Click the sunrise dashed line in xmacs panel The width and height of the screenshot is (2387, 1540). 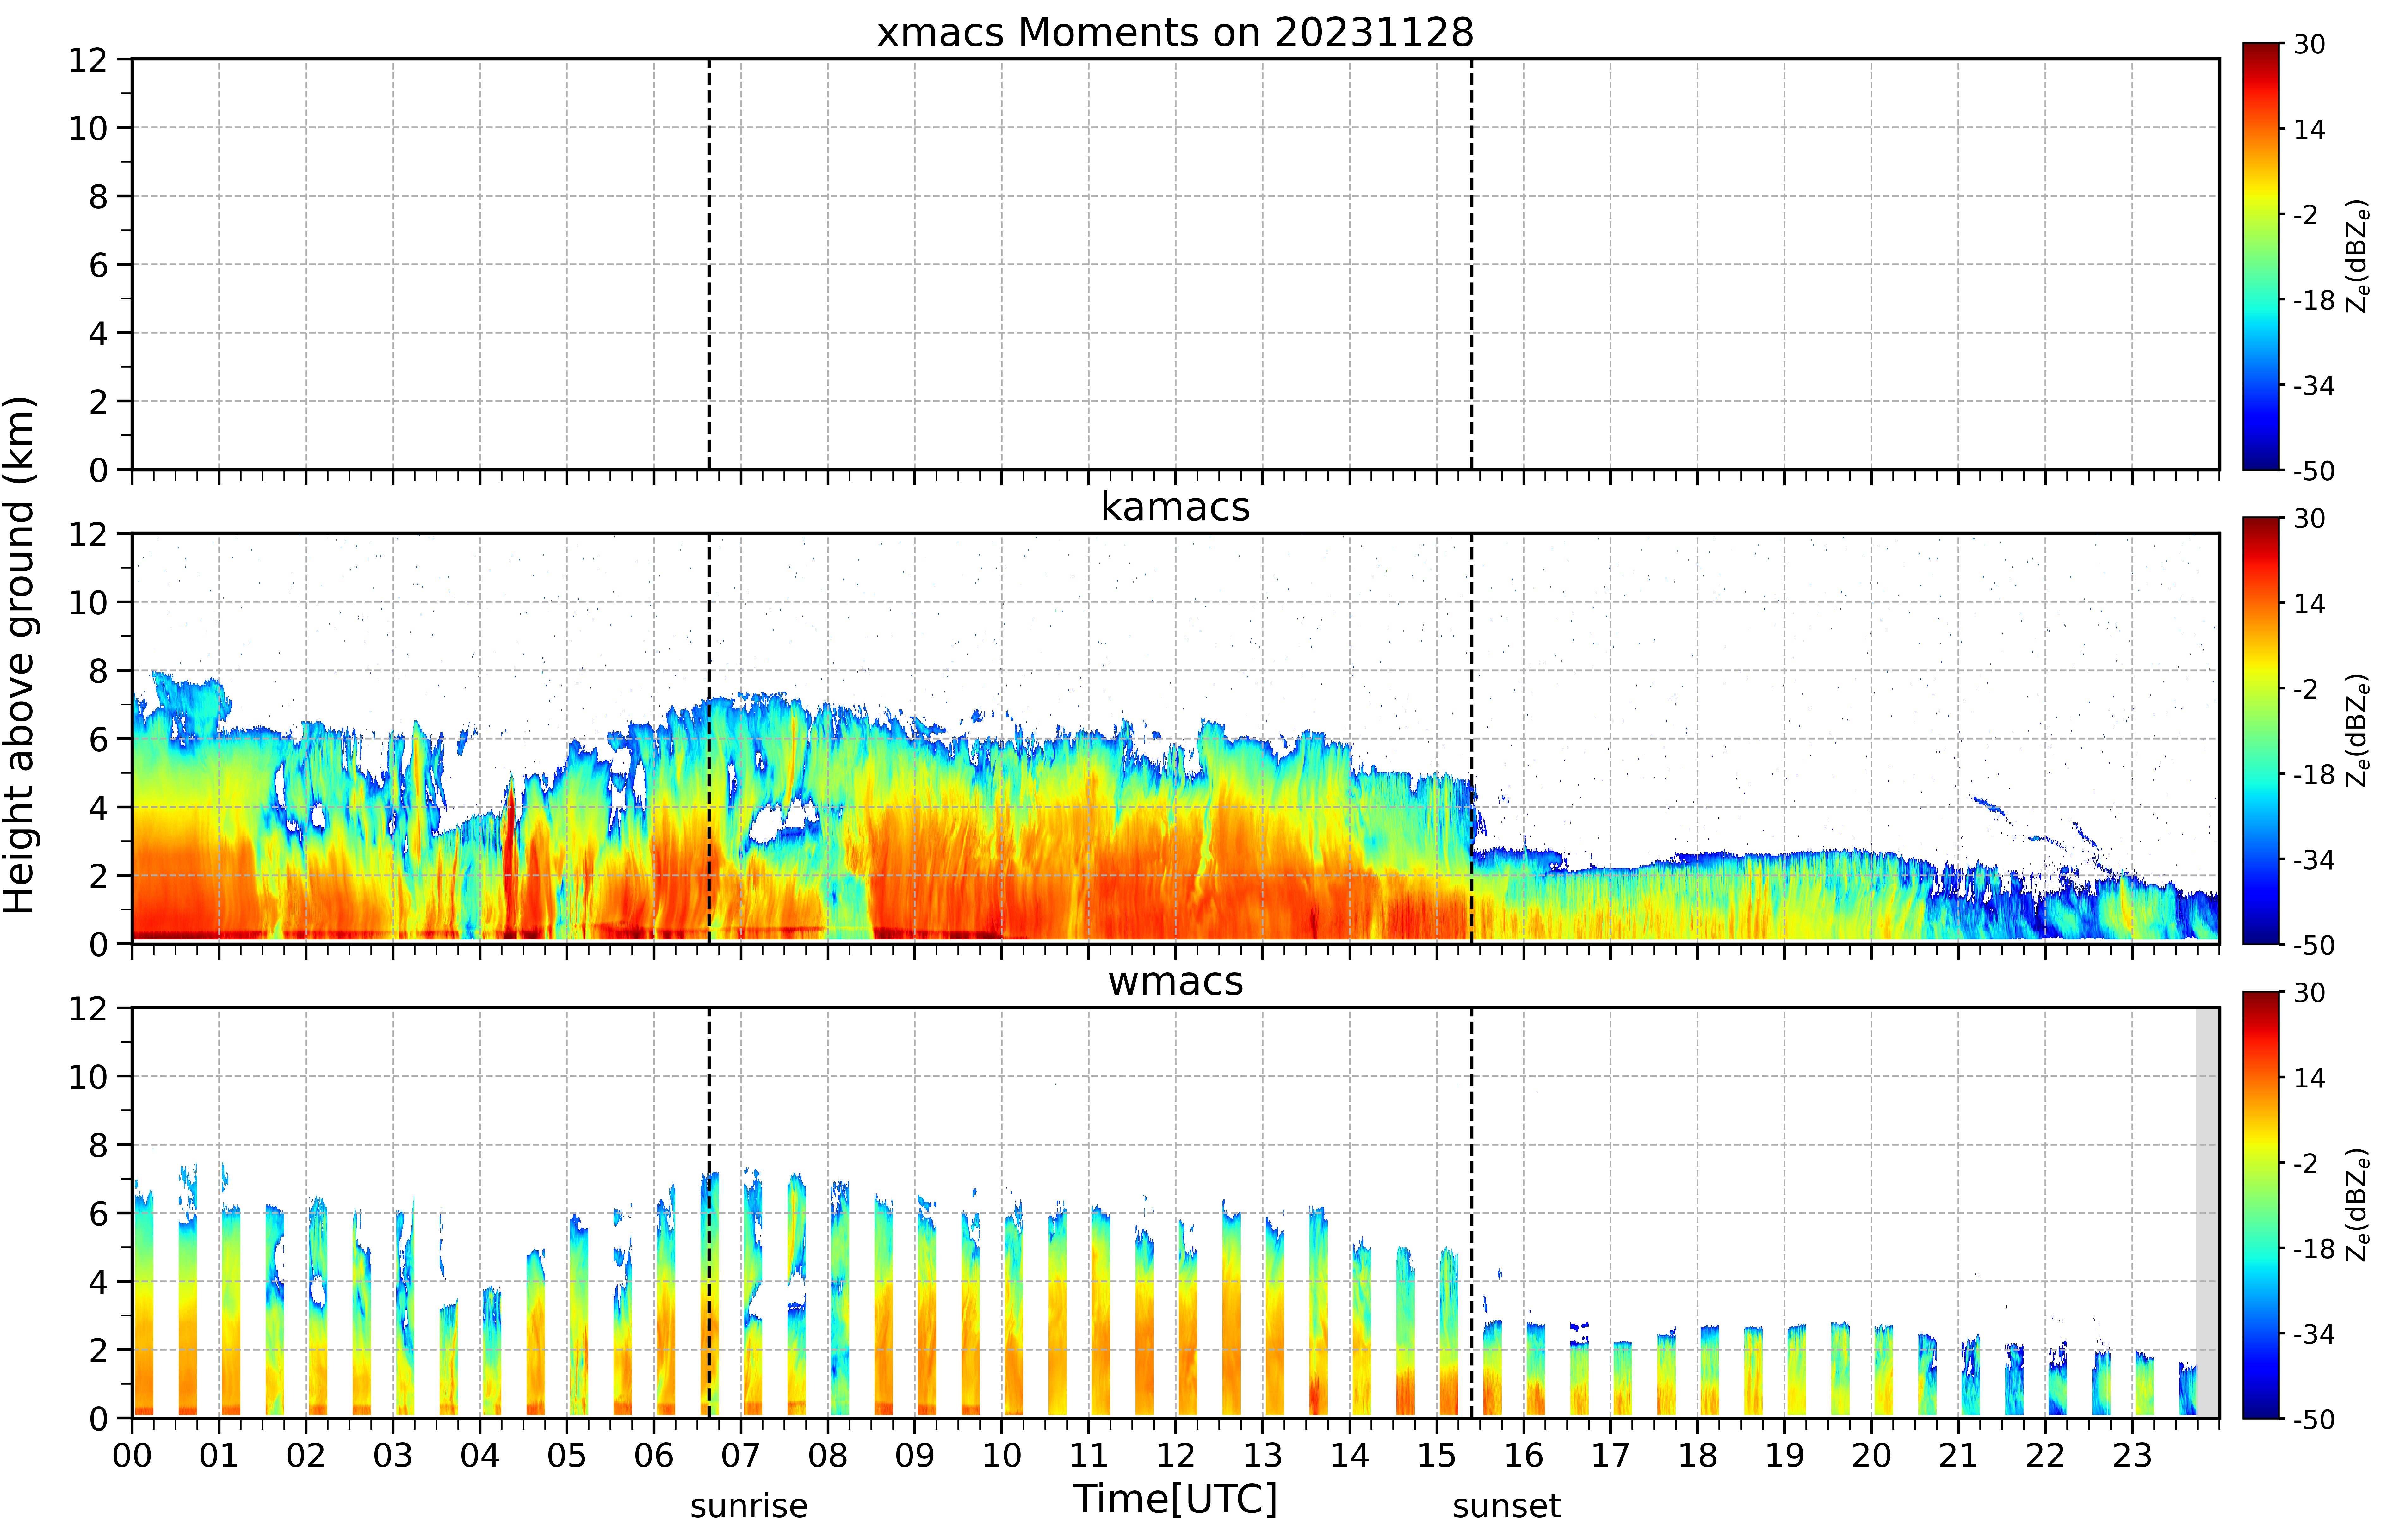tap(709, 264)
